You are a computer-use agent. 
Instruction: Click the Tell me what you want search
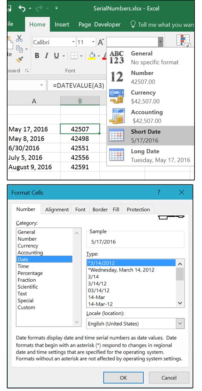tap(162, 25)
